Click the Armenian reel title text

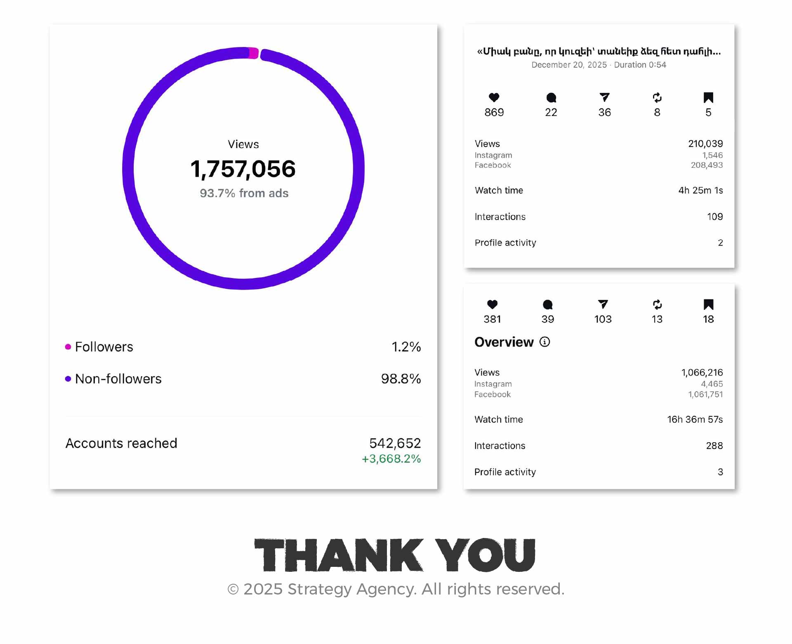click(x=599, y=52)
